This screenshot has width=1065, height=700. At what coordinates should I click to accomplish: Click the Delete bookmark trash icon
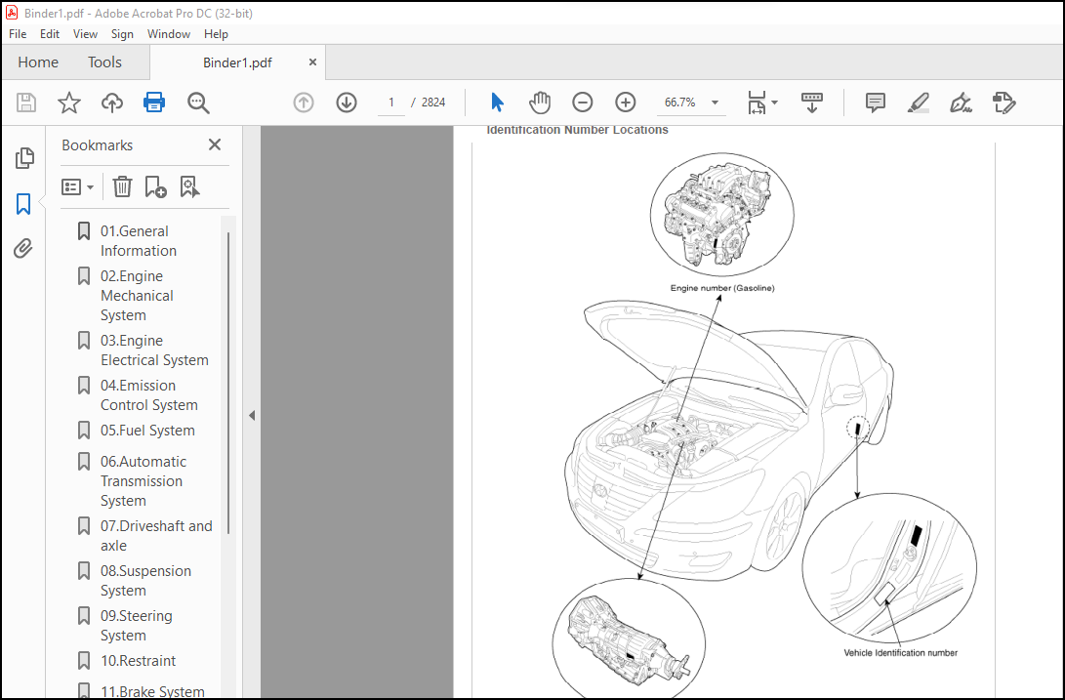tap(122, 186)
